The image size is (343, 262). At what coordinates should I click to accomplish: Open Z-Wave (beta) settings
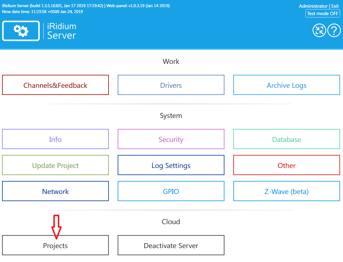(286, 191)
